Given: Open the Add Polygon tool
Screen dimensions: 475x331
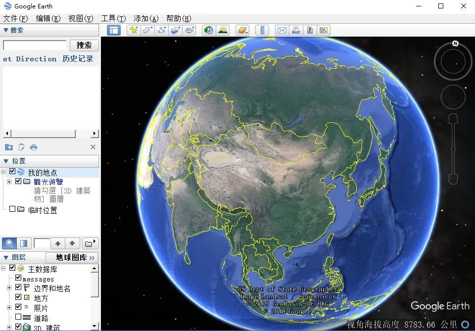Looking at the screenshot, I should click(x=147, y=30).
